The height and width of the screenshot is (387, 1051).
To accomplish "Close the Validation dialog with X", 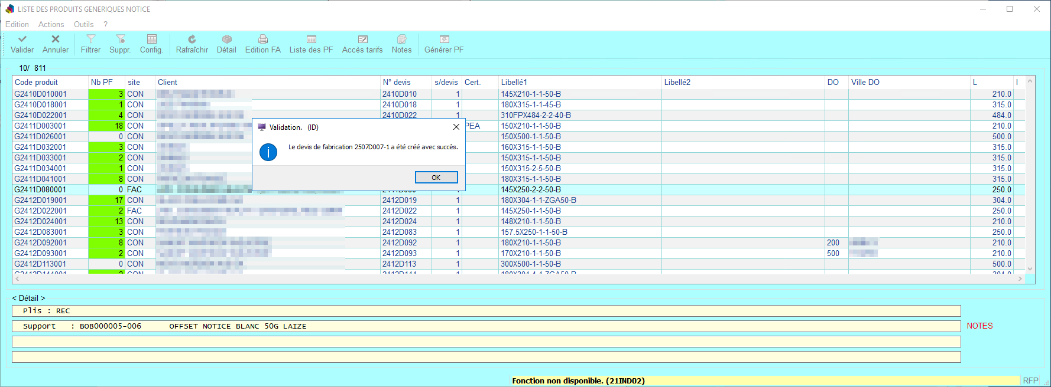I will pos(456,127).
